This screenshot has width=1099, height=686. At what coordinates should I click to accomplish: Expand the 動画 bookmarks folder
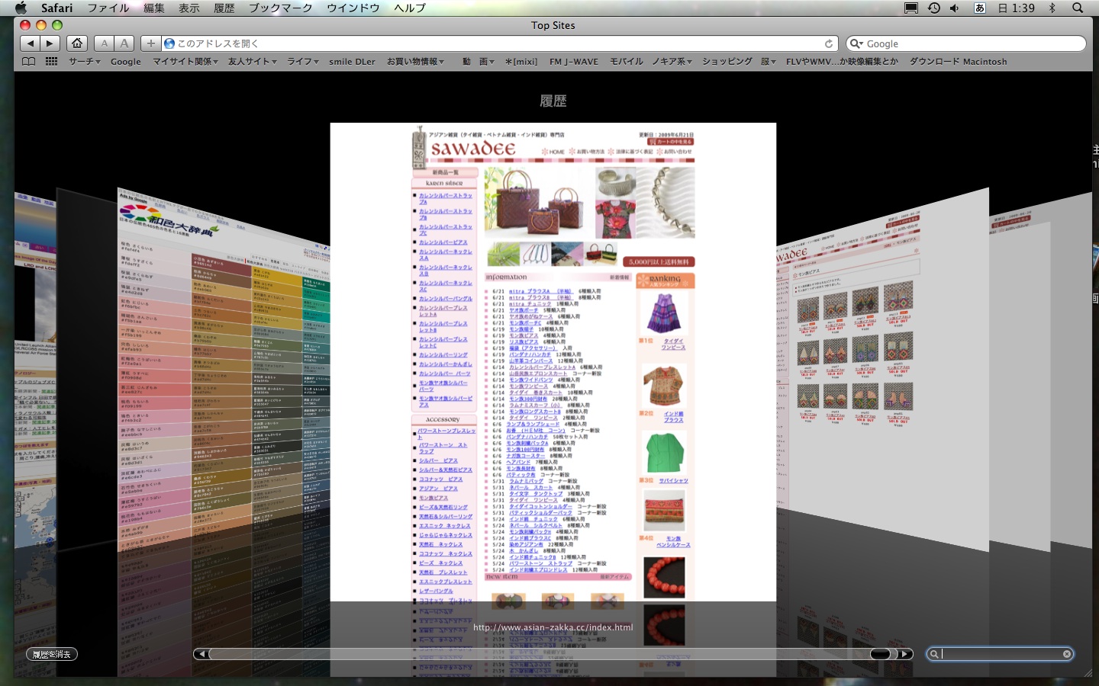[x=479, y=62]
